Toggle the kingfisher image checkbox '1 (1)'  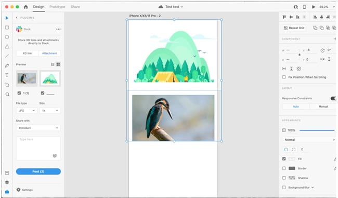19,93
